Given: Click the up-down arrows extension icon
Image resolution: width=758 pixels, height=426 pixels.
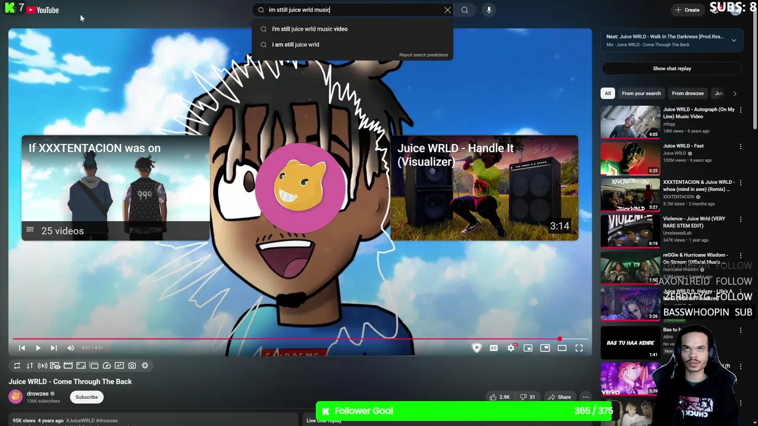Looking at the screenshot, I should 30,366.
